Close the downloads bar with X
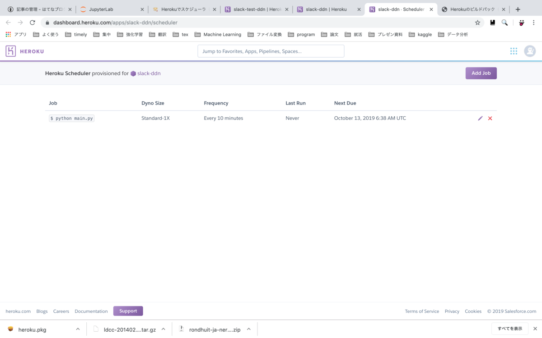 click(x=536, y=329)
